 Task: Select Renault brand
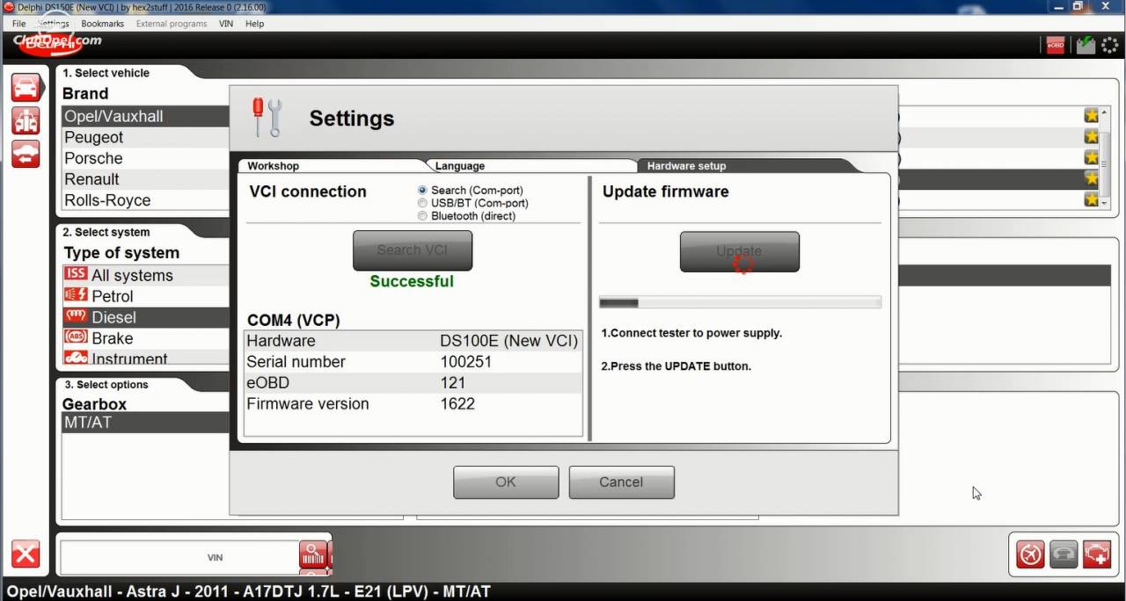pyautogui.click(x=145, y=179)
